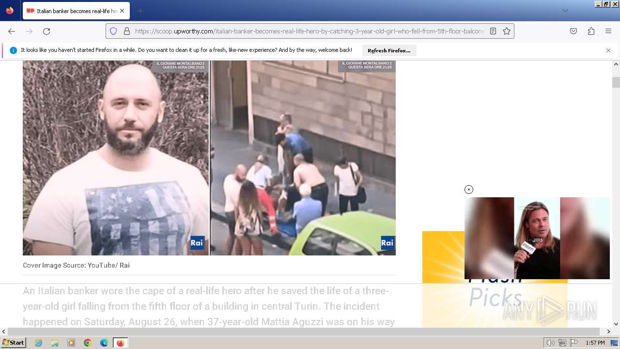Save page to Pocket
Viewport: 620px width, 349px height.
(573, 31)
